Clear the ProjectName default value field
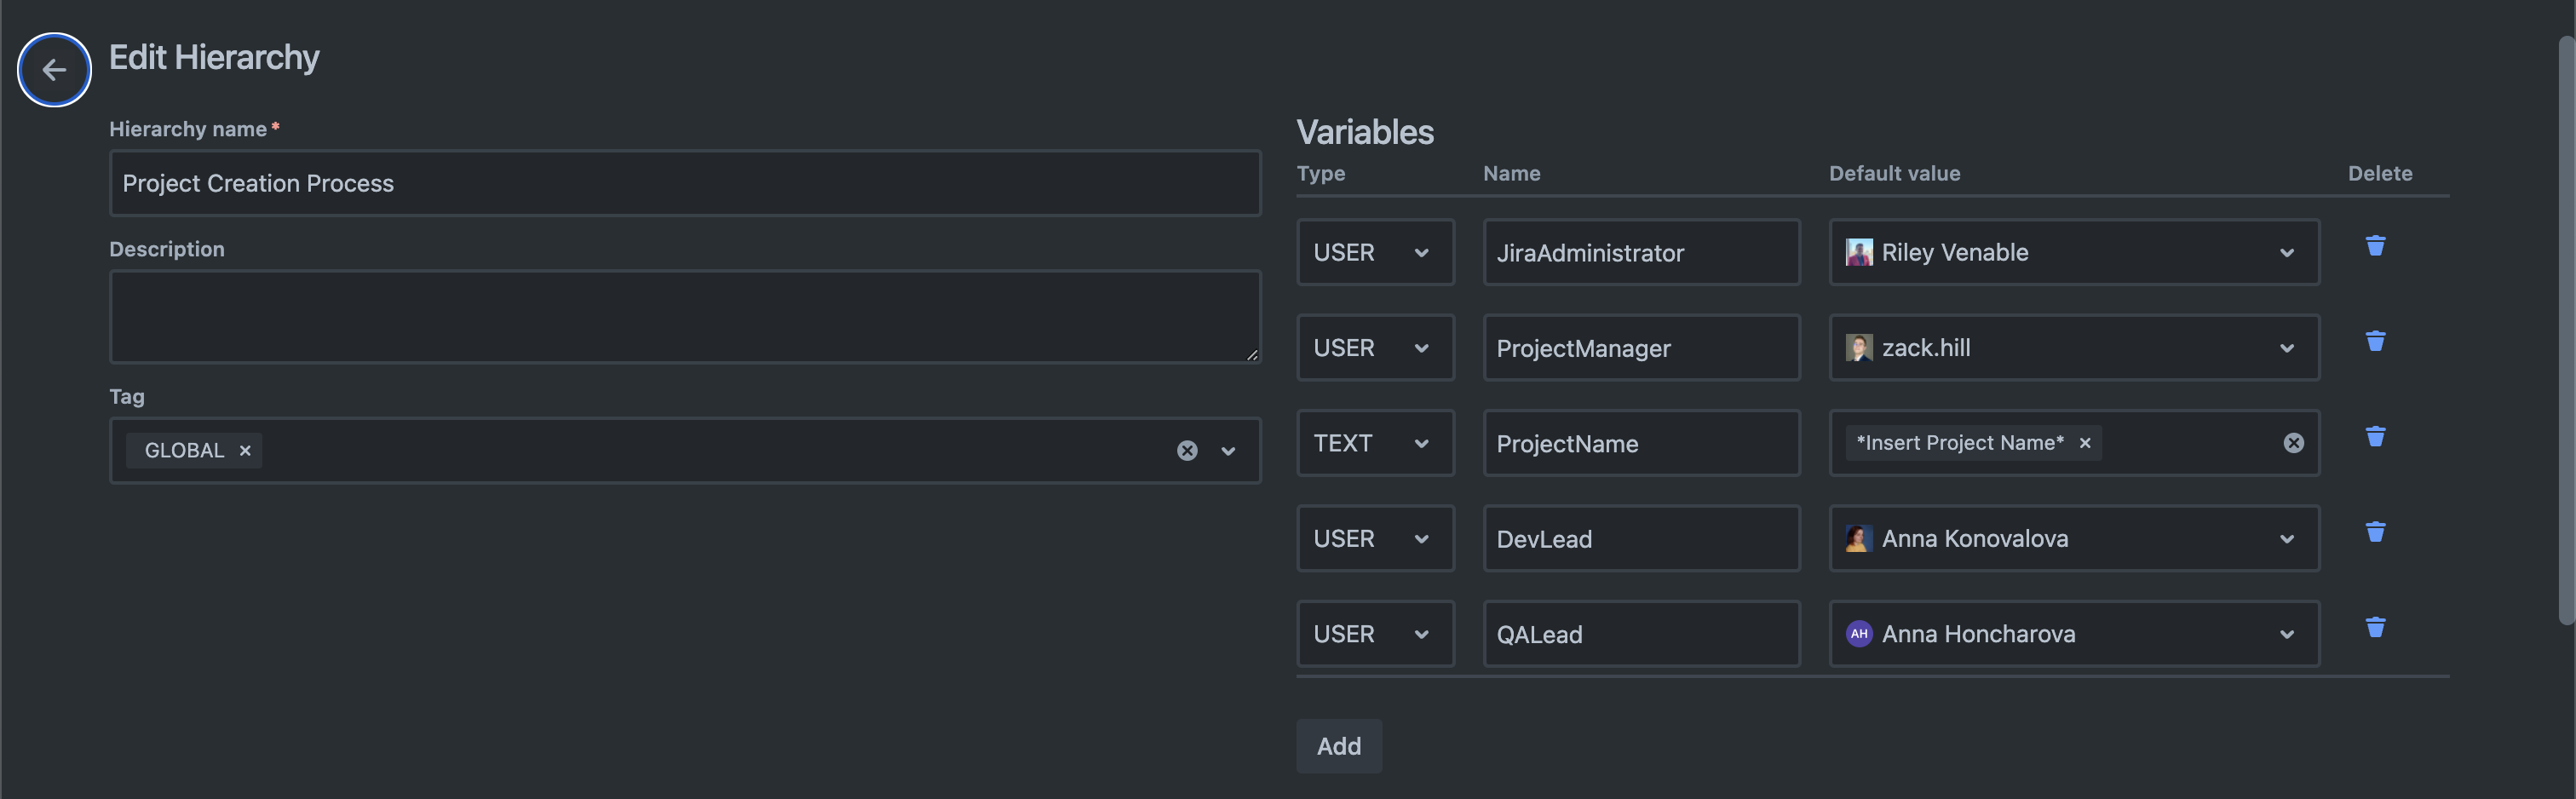This screenshot has height=799, width=2576. [2293, 443]
